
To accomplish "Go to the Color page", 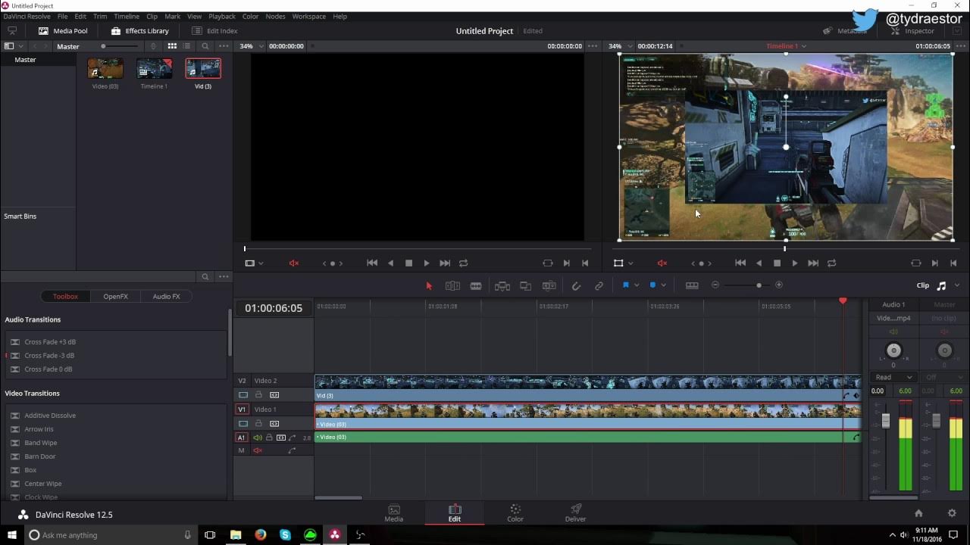I will pos(515,513).
